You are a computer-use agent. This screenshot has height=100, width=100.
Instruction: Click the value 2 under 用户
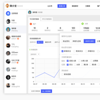point(47,28)
